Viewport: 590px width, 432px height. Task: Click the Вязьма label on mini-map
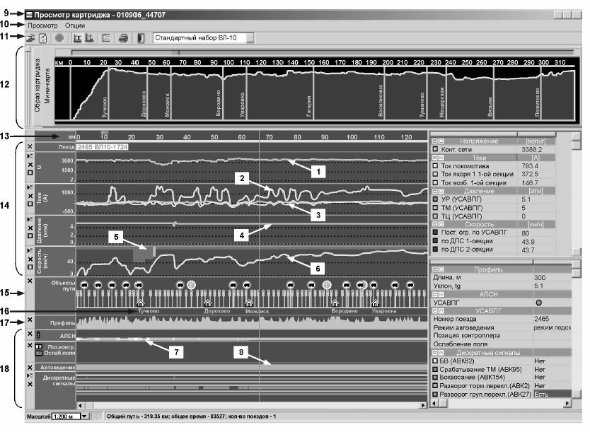click(x=490, y=107)
